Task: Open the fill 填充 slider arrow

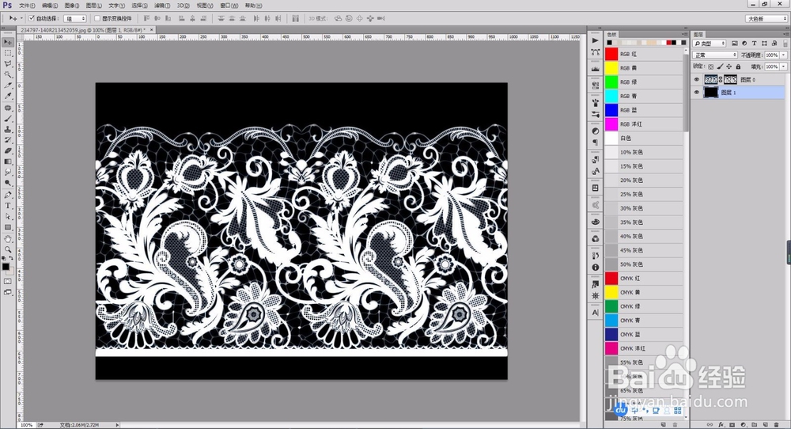Action: coord(783,66)
